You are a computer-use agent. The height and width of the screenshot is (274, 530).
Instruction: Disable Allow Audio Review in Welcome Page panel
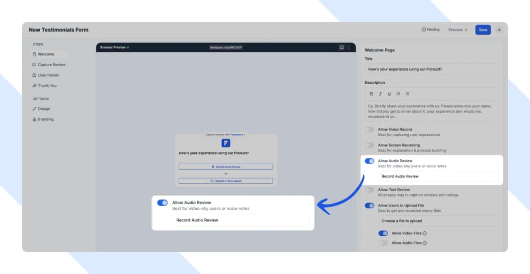point(370,161)
